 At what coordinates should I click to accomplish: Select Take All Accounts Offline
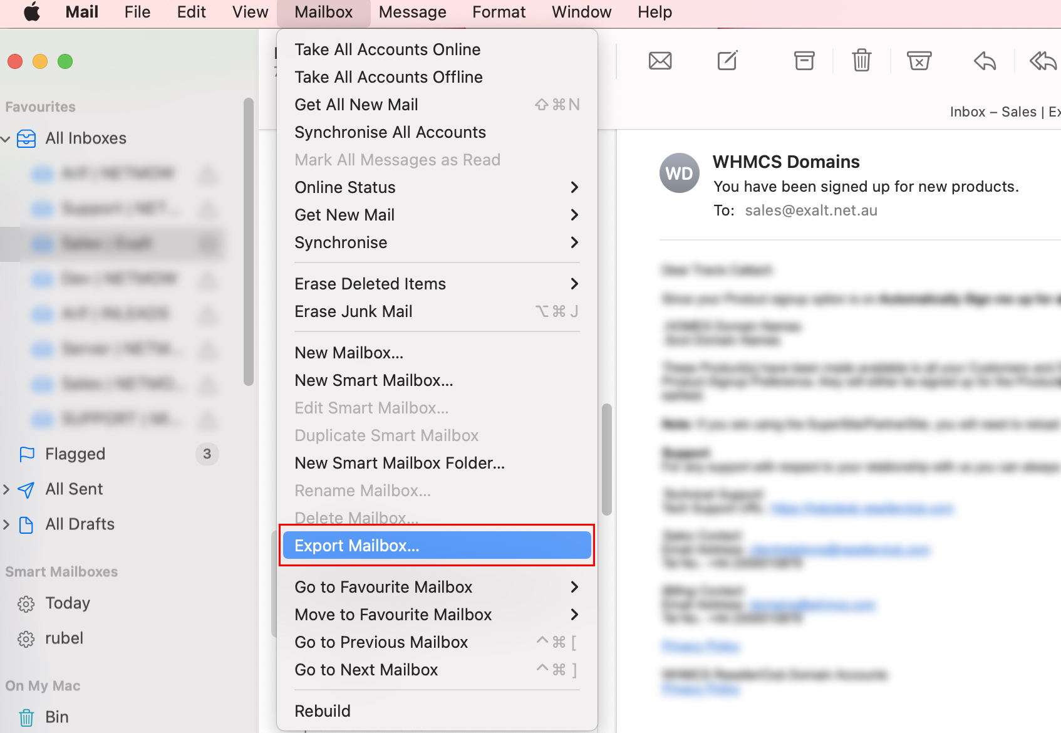pos(437,77)
